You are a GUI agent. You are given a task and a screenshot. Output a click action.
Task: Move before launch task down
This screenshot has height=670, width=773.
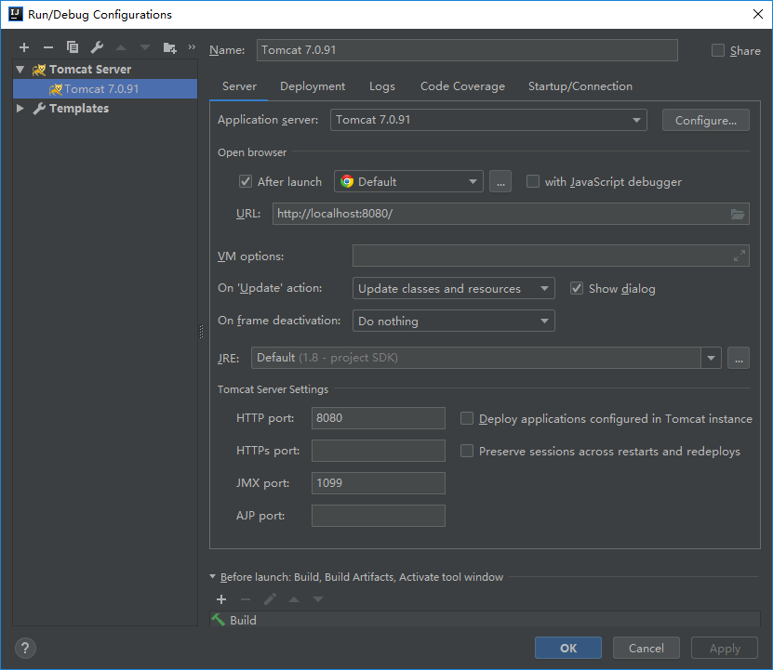click(x=318, y=599)
